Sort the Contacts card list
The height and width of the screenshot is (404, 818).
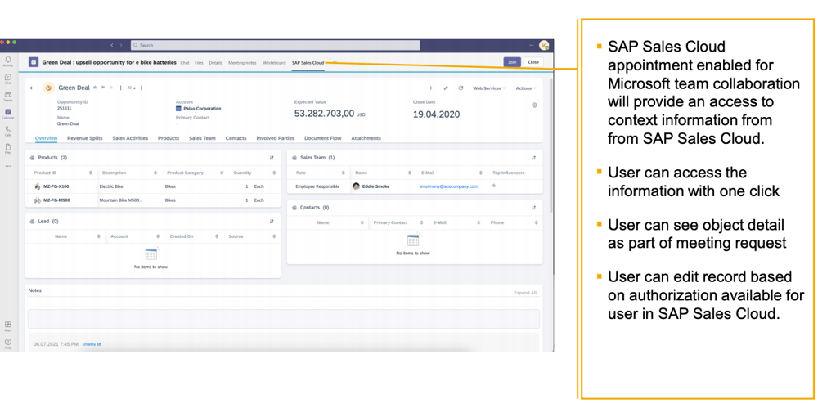coord(533,208)
